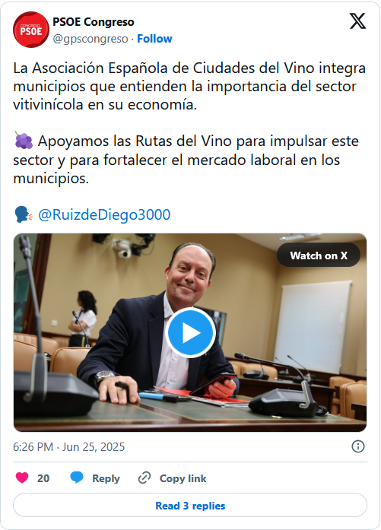The height and width of the screenshot is (530, 381).
Task: Play the embedded video
Action: [x=191, y=332]
